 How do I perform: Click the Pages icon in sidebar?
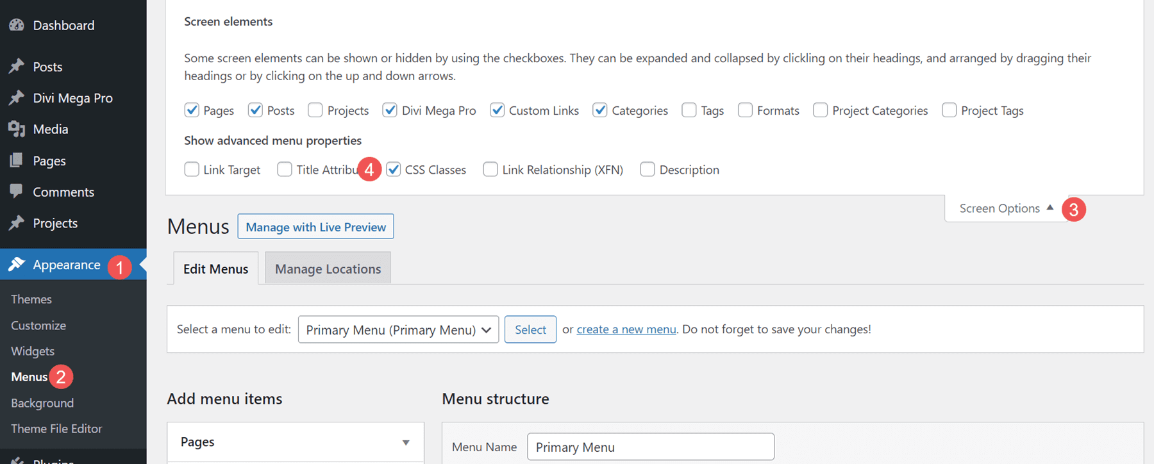(17, 160)
